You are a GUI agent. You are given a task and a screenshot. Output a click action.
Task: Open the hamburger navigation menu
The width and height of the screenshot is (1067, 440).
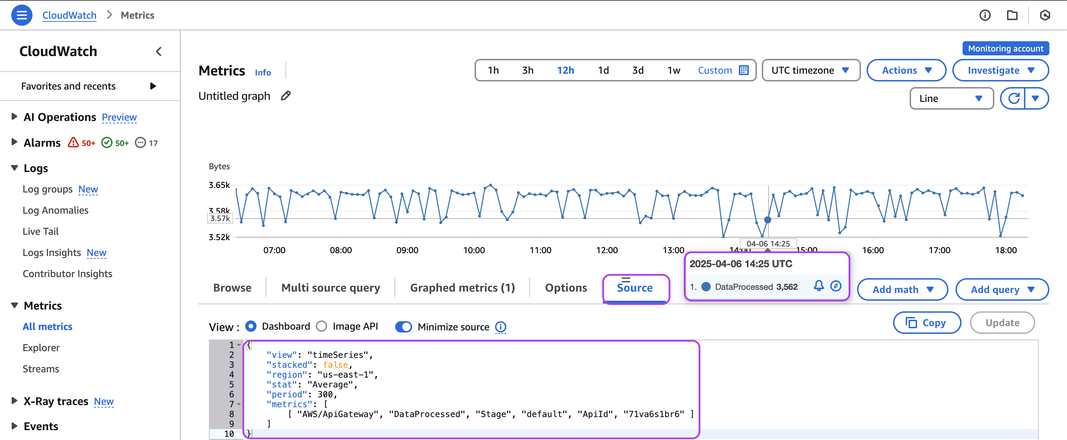point(22,15)
